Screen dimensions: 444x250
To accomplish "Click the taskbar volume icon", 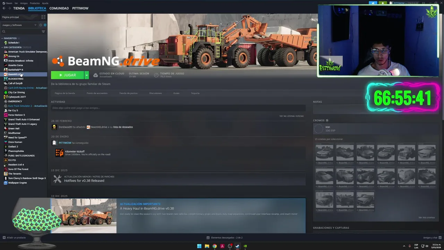I will 427,246.
